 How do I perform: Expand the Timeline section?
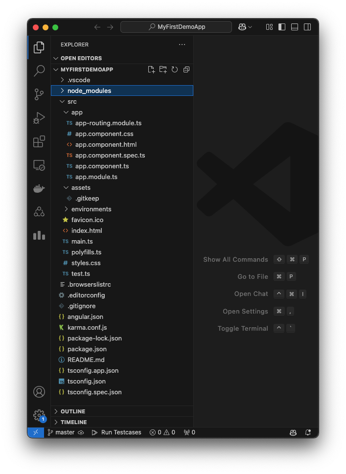122,422
